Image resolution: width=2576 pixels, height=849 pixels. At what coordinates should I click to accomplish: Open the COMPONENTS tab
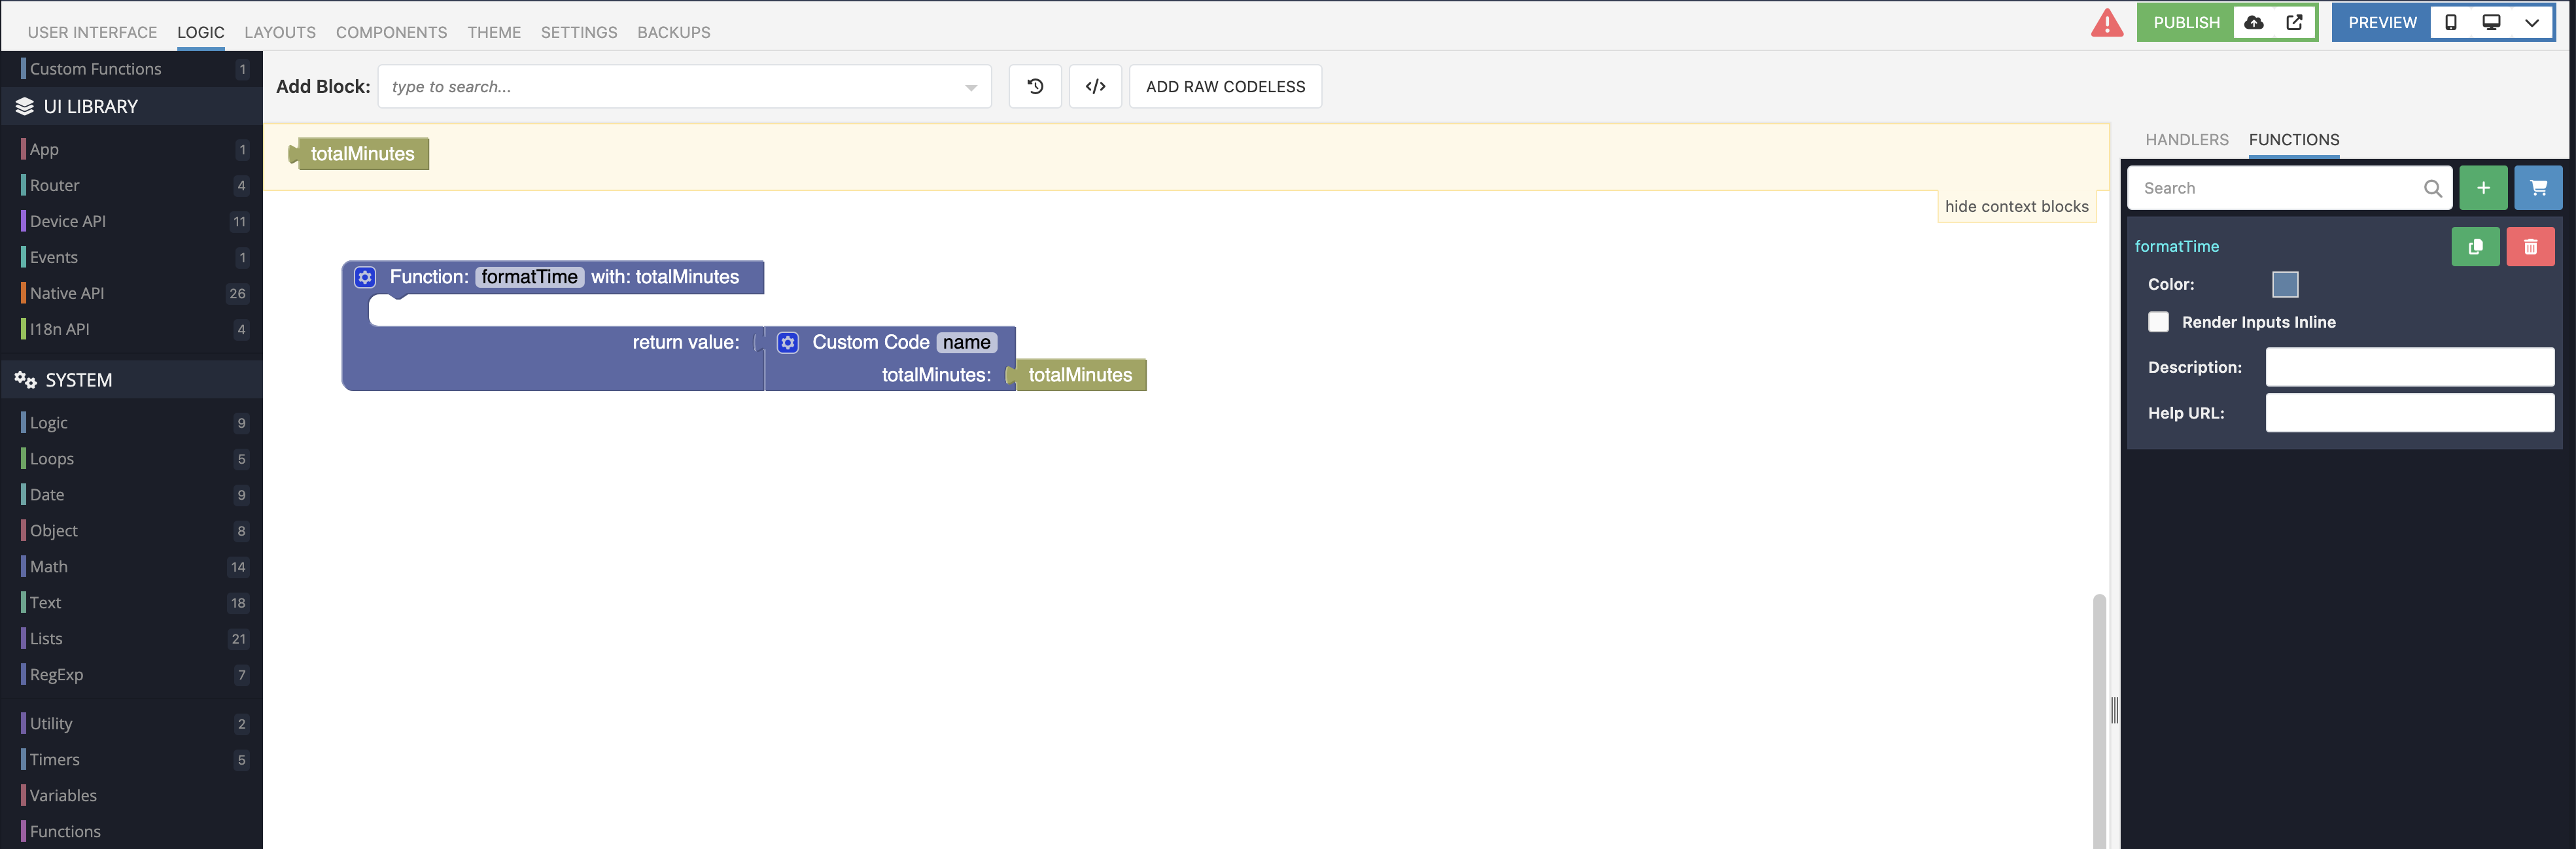pyautogui.click(x=391, y=32)
